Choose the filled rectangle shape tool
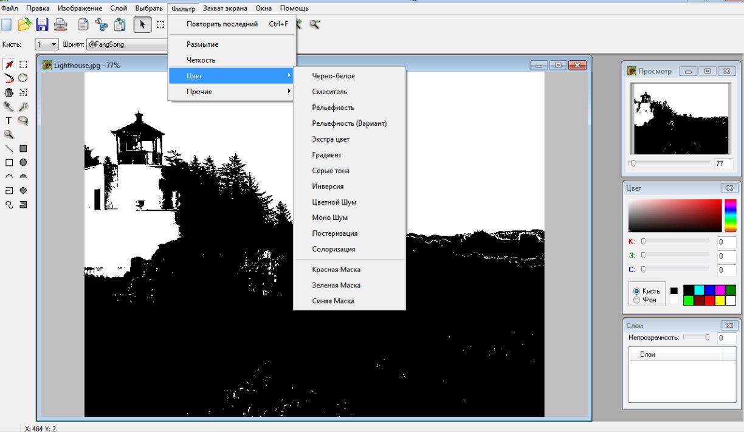The width and height of the screenshot is (744, 432). point(23,148)
